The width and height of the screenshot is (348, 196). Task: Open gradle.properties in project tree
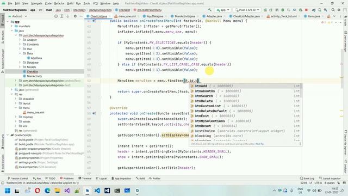(39, 158)
